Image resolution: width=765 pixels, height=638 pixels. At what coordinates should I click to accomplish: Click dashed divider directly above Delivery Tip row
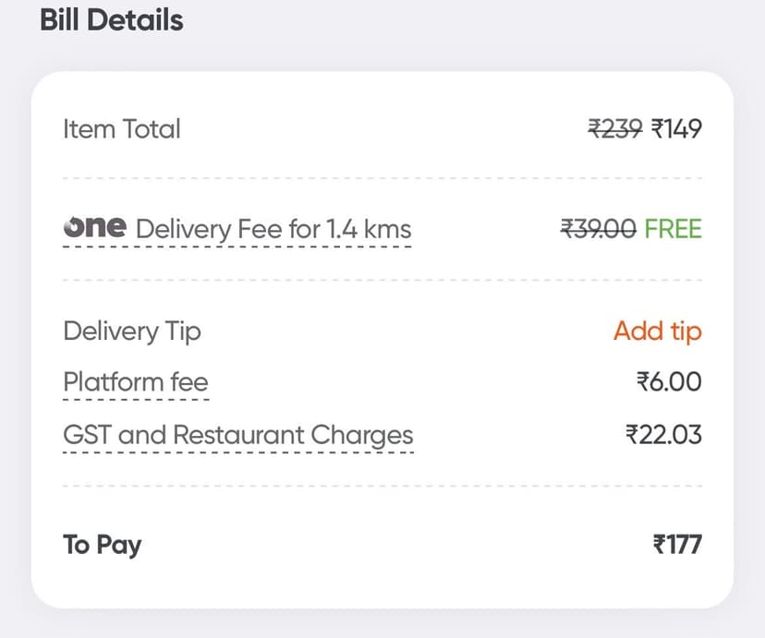click(x=382, y=279)
